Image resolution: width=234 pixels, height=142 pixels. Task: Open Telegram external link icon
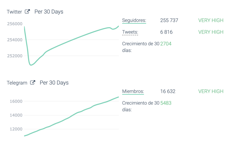(33, 82)
